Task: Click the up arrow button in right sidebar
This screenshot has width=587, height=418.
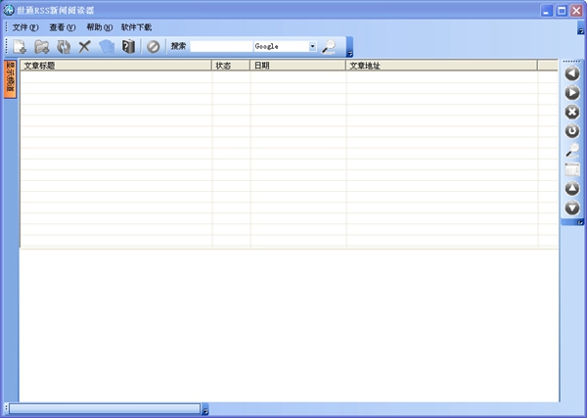Action: [x=572, y=188]
